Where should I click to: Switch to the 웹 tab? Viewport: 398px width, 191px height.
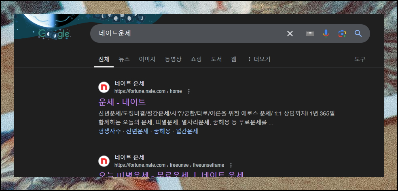[x=234, y=59]
